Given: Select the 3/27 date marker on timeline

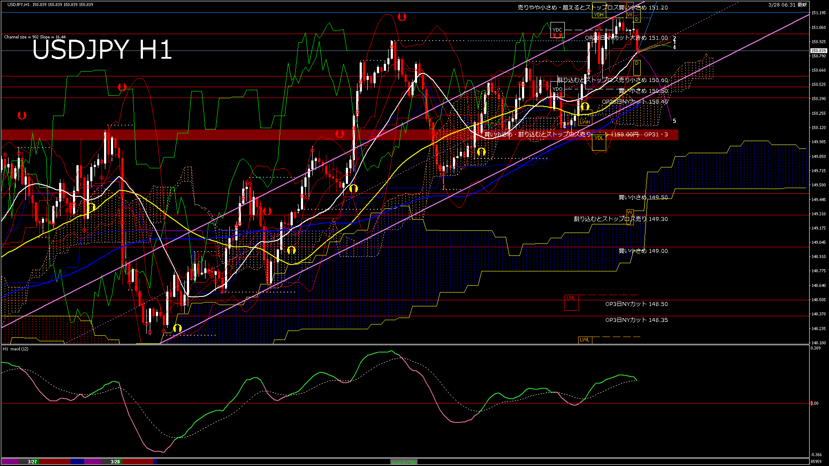Looking at the screenshot, I should click(32, 462).
